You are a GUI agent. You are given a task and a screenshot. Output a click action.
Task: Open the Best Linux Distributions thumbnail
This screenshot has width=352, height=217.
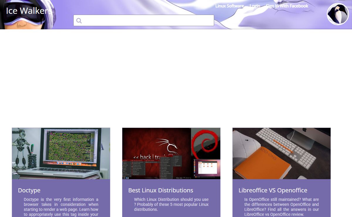(171, 153)
